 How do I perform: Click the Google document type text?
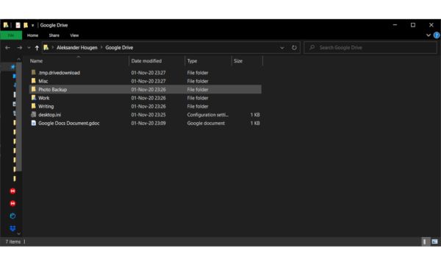(x=206, y=124)
